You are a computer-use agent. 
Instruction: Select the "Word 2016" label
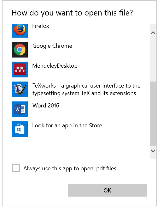[x=46, y=106]
